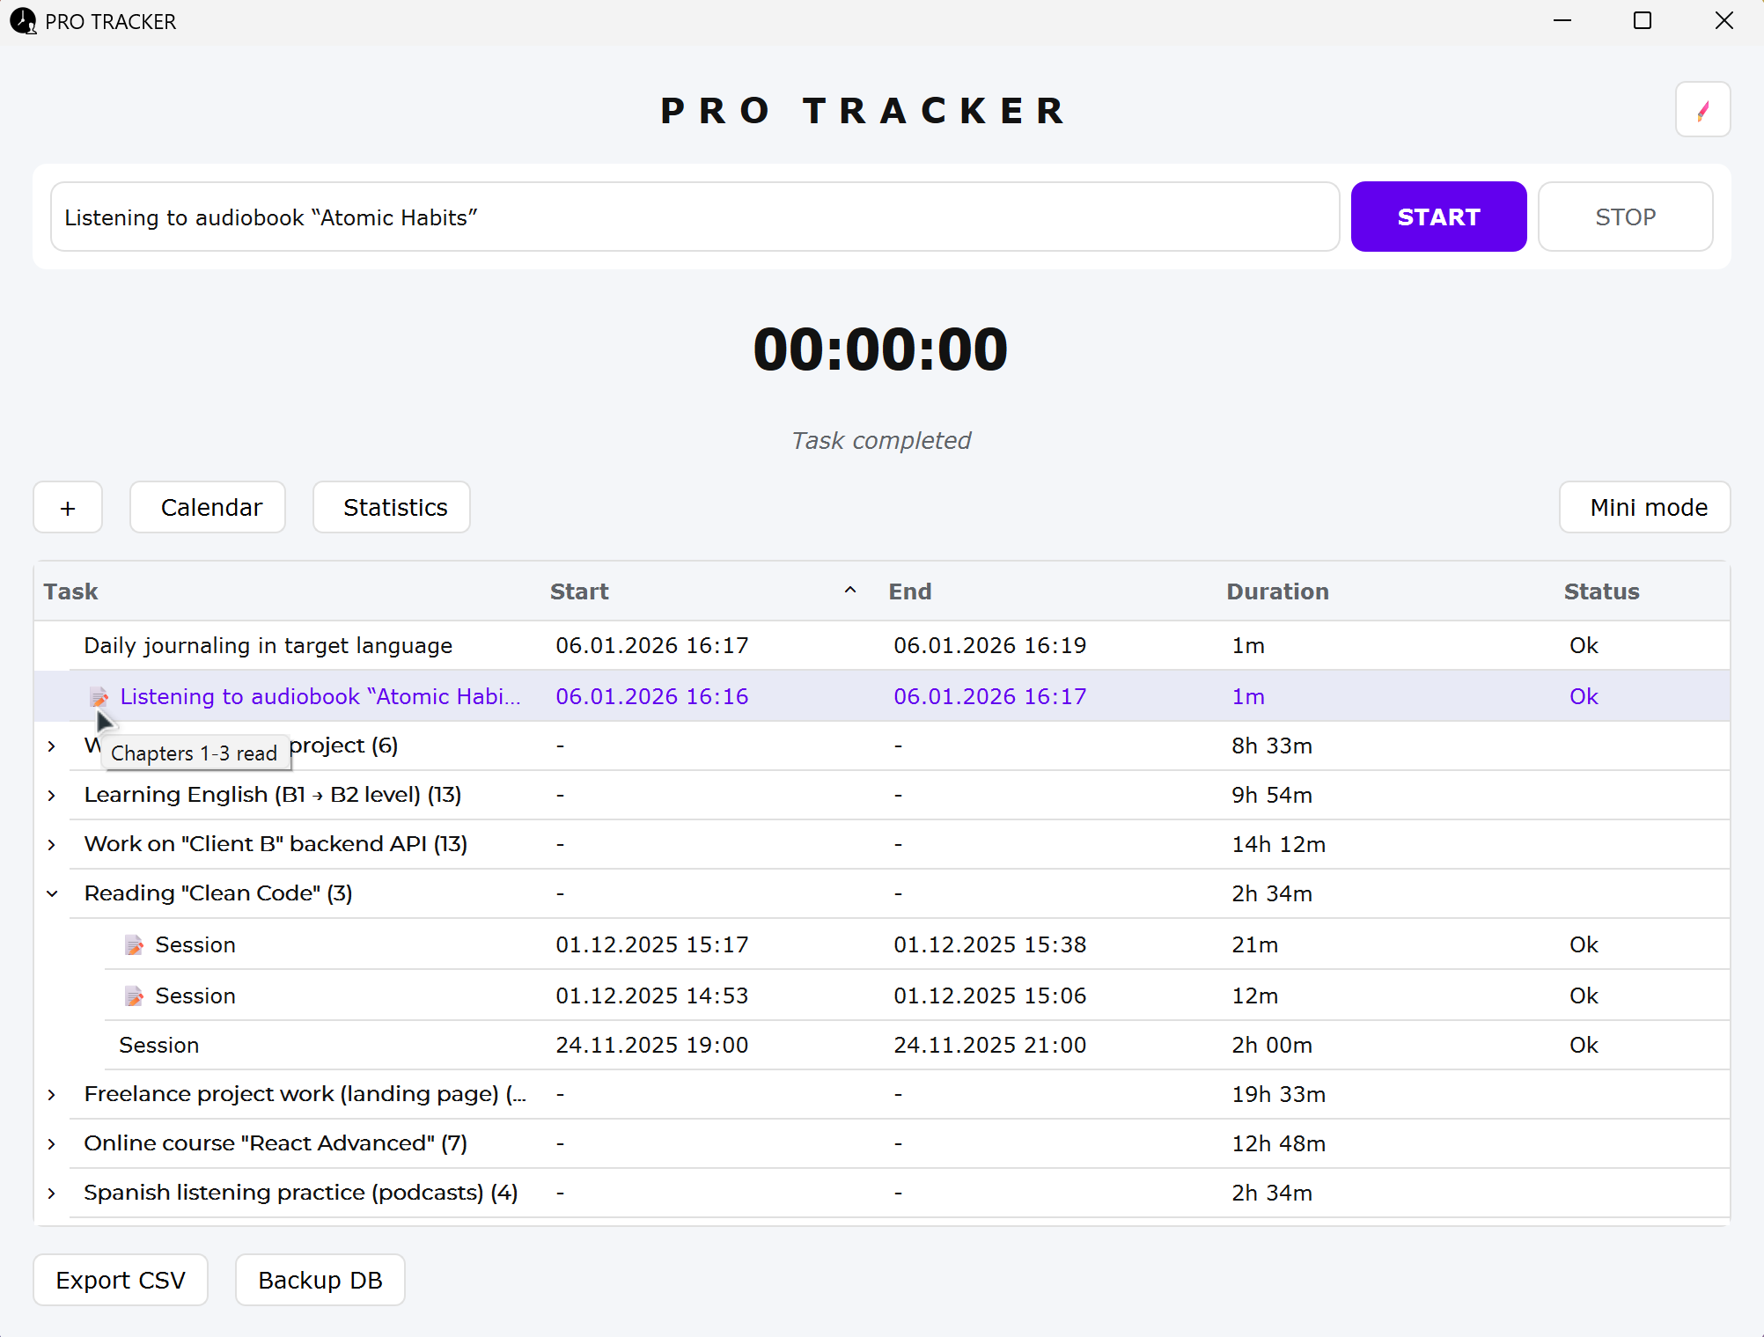Click the PRO TRACKER clock logo

pos(22,21)
